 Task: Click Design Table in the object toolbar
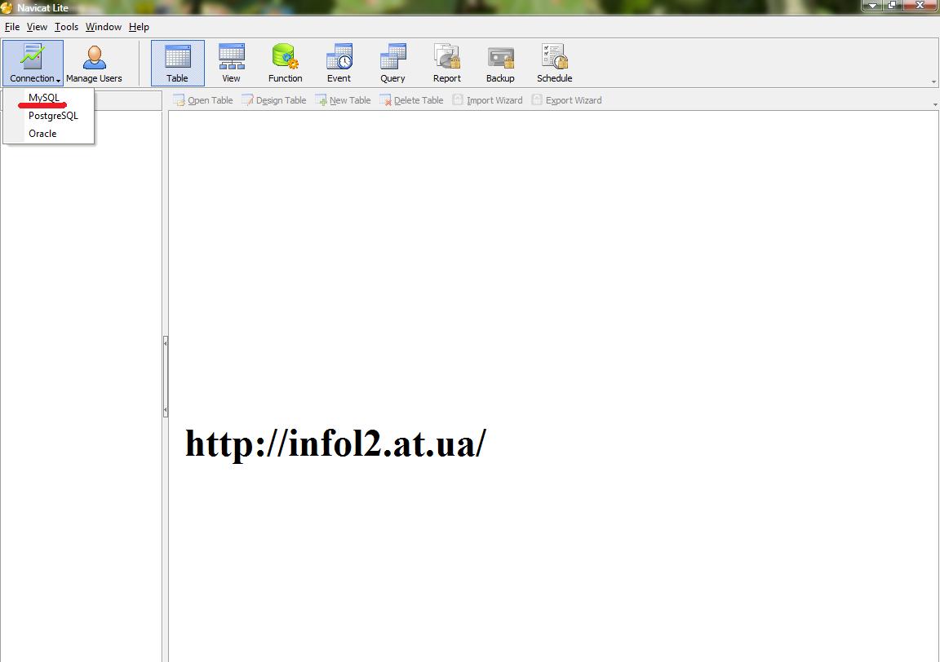pyautogui.click(x=274, y=100)
